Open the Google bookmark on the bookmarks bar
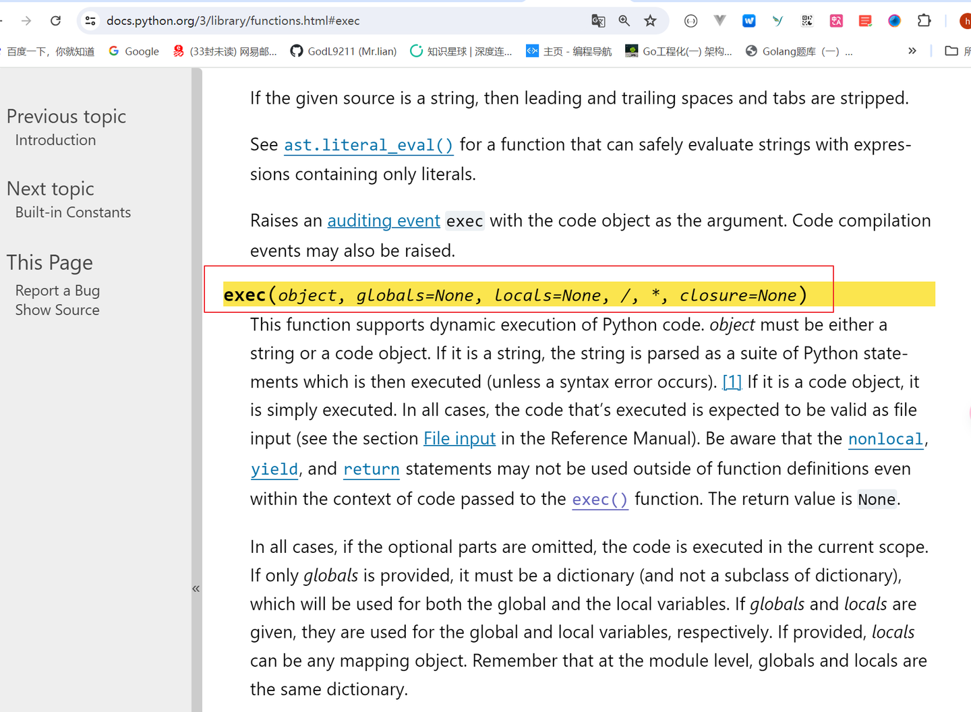 point(133,51)
